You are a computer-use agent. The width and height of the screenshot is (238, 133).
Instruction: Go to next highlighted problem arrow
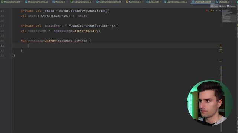[x=220, y=10]
